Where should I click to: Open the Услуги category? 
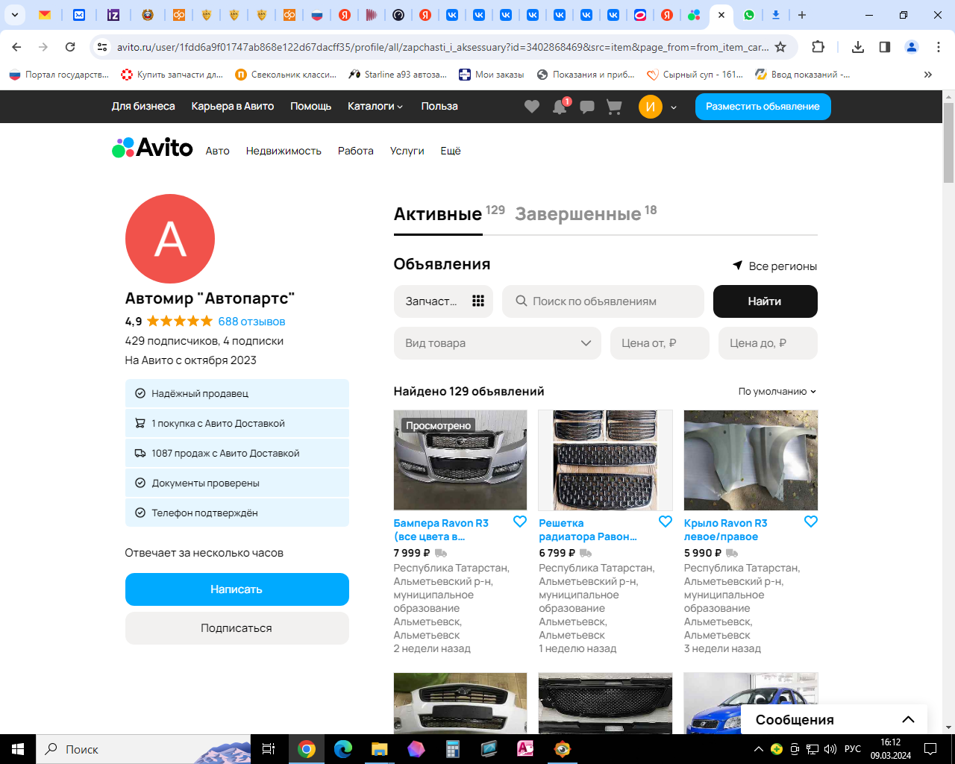(407, 151)
